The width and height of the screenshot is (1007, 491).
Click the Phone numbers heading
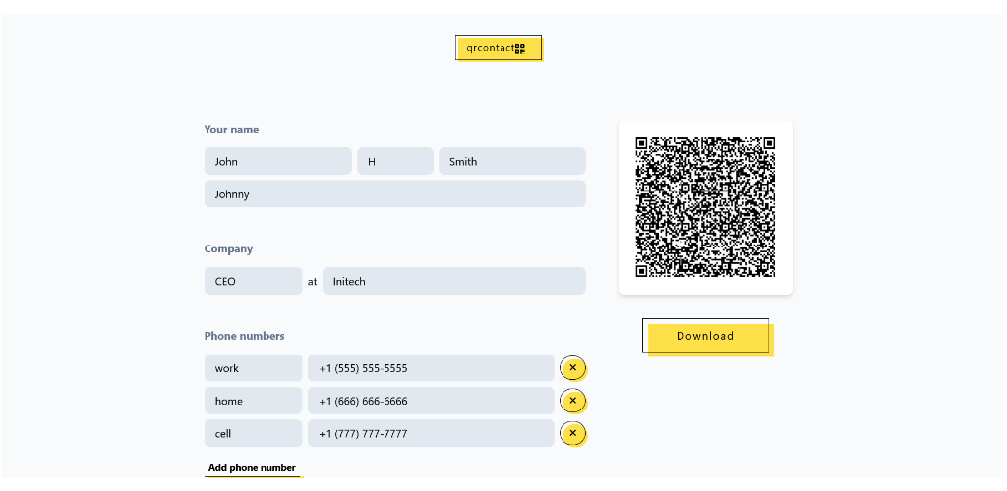244,336
